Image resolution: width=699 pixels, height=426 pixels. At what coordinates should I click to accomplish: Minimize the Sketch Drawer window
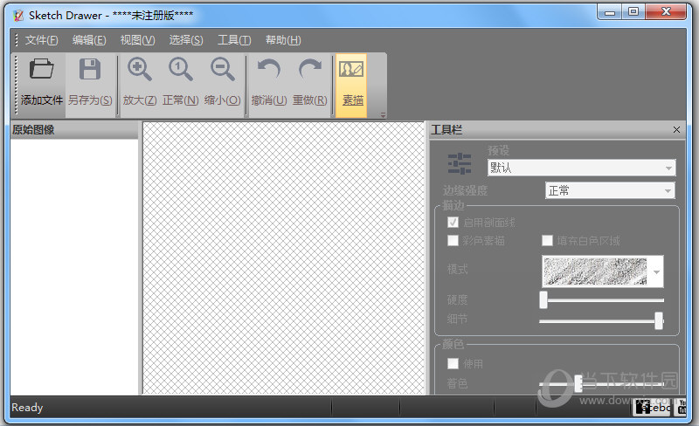pos(609,12)
